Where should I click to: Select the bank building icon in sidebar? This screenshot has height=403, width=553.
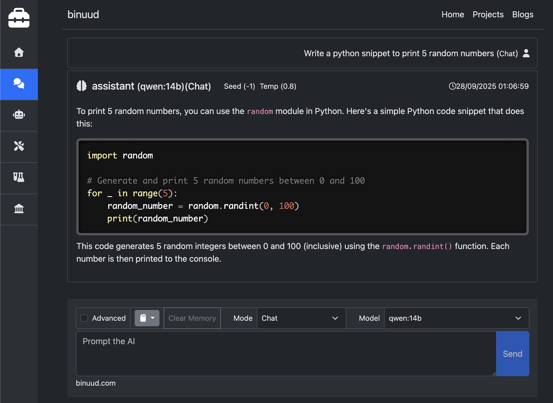pos(19,209)
